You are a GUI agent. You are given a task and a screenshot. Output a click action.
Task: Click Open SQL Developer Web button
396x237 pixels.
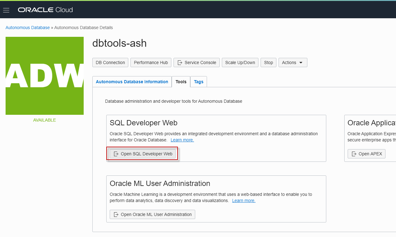click(x=143, y=154)
